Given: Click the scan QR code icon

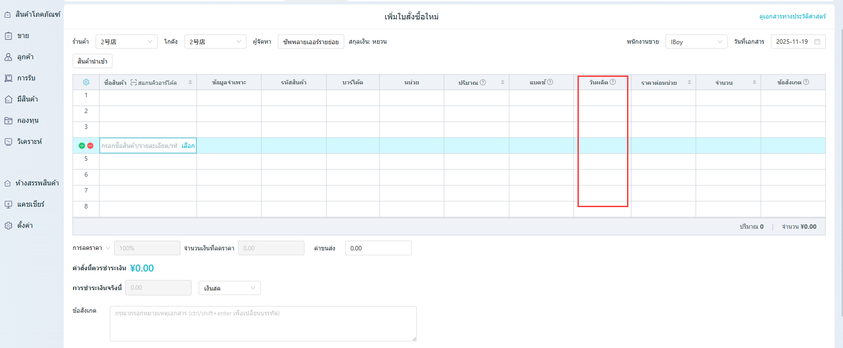Looking at the screenshot, I should (133, 83).
